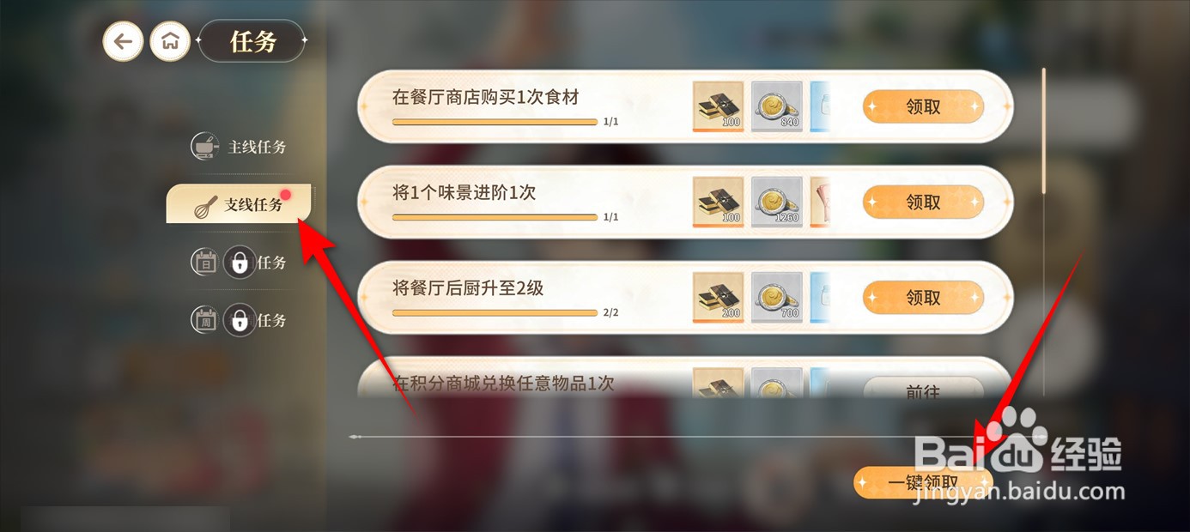Click progress bar of 将餐厅后厨升至2级
The image size is (1190, 532).
tap(495, 312)
